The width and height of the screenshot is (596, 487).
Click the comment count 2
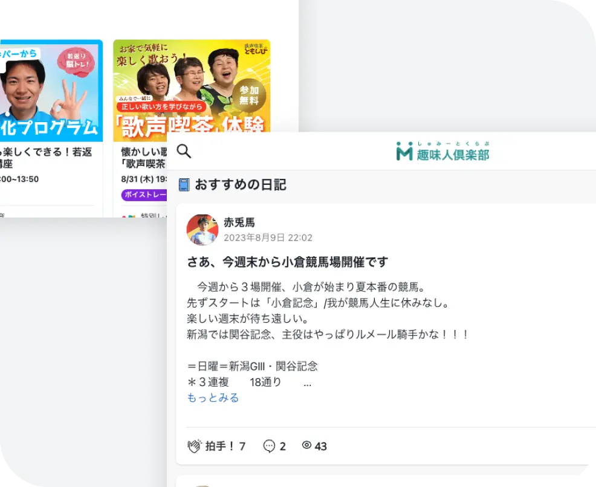(x=283, y=446)
